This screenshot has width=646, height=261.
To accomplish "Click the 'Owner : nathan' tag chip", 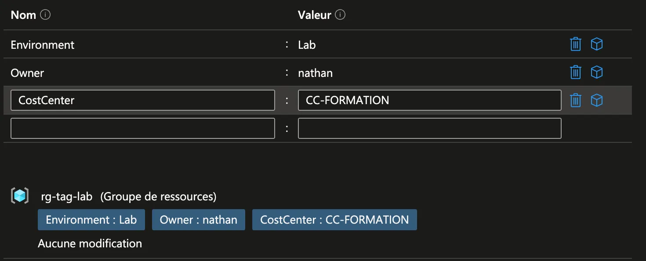I will pyautogui.click(x=199, y=220).
